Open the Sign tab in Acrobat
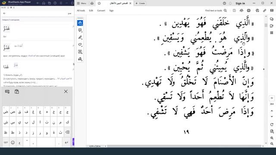This screenshot has height=155, width=276. [x=111, y=10]
